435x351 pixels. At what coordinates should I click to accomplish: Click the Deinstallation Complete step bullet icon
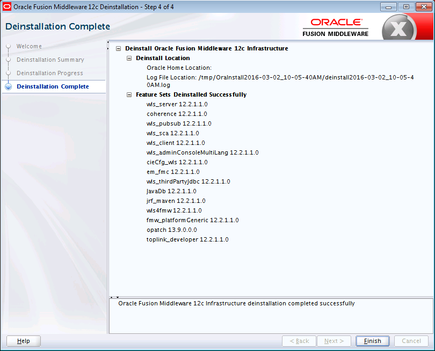pos(9,87)
